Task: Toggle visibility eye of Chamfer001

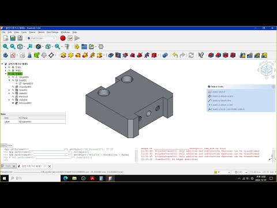Action: (13, 87)
